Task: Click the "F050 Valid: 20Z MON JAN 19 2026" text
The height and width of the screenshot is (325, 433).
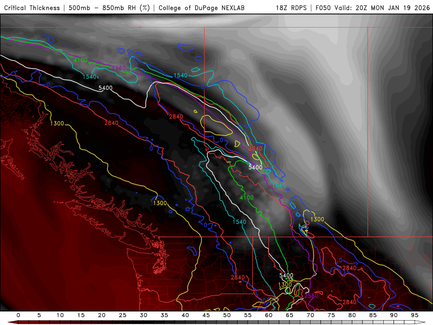Action: pyautogui.click(x=372, y=8)
